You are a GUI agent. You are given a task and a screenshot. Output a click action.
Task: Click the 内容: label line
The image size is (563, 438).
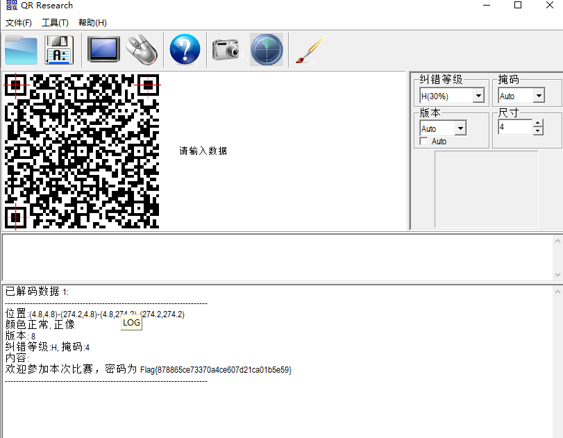click(17, 358)
